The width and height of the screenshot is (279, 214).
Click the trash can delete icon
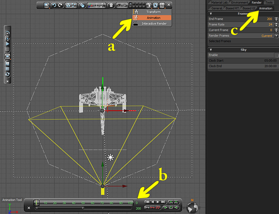[x=111, y=5]
